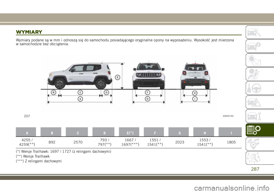Click the 4255 / 4259(**) value cell
The height and width of the screenshot is (193, 274).
point(27,142)
